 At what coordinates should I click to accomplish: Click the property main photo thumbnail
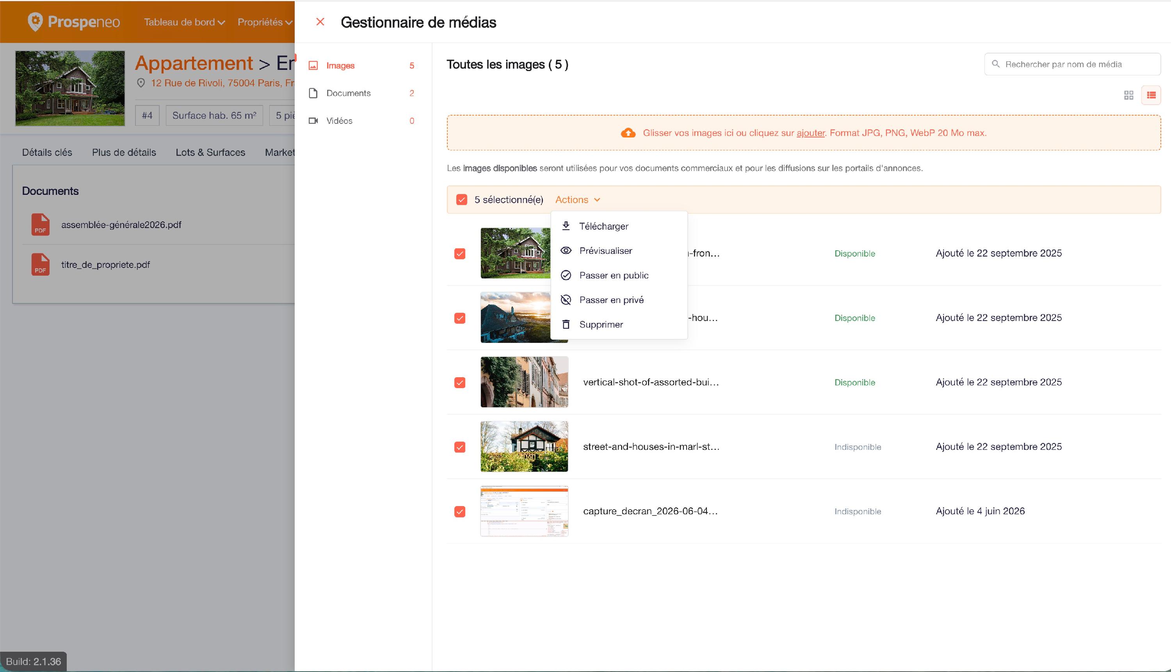click(x=70, y=88)
